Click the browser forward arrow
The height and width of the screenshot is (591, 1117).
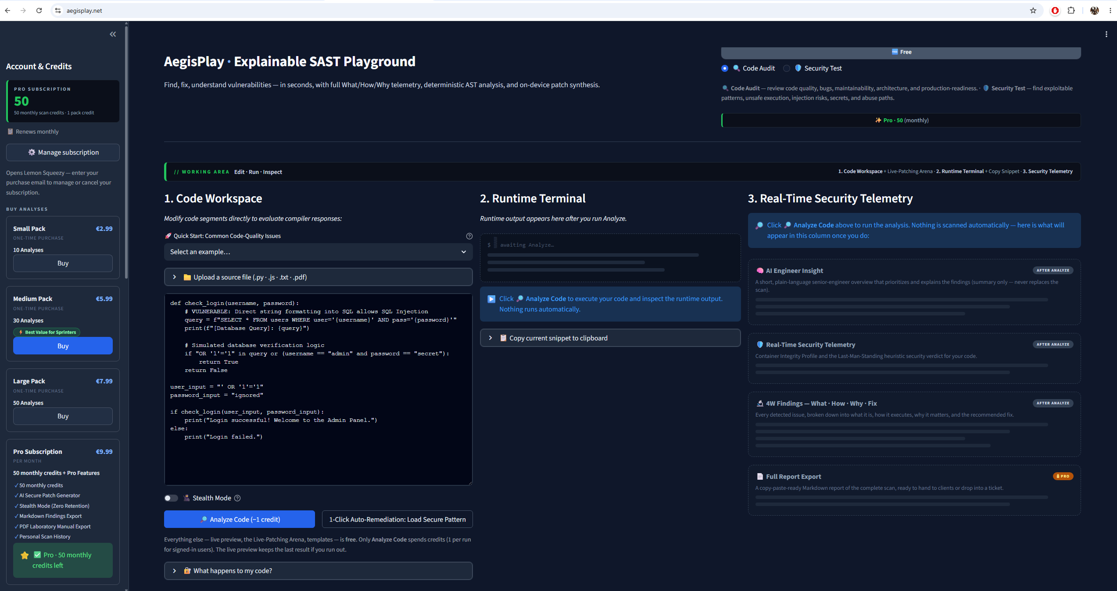(23, 11)
